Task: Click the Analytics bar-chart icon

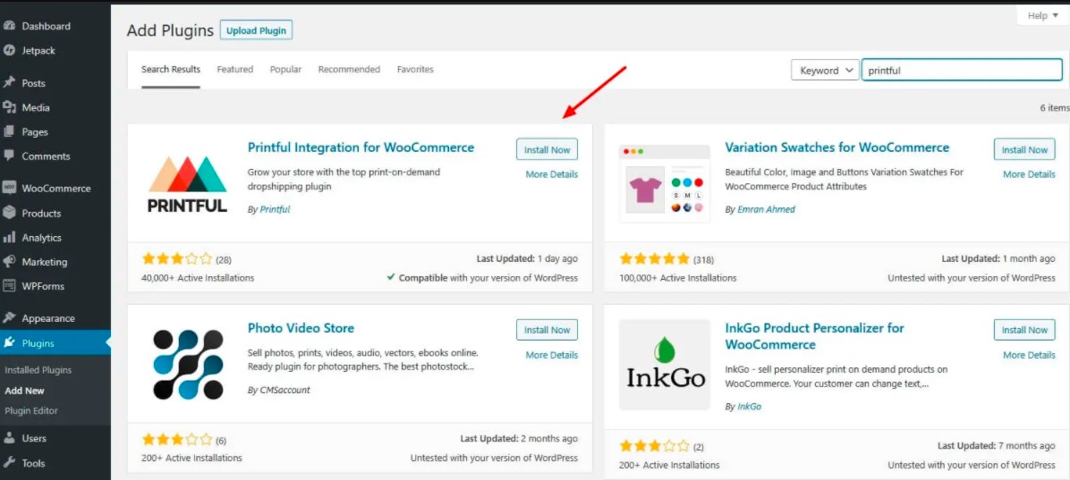Action: tap(9, 237)
